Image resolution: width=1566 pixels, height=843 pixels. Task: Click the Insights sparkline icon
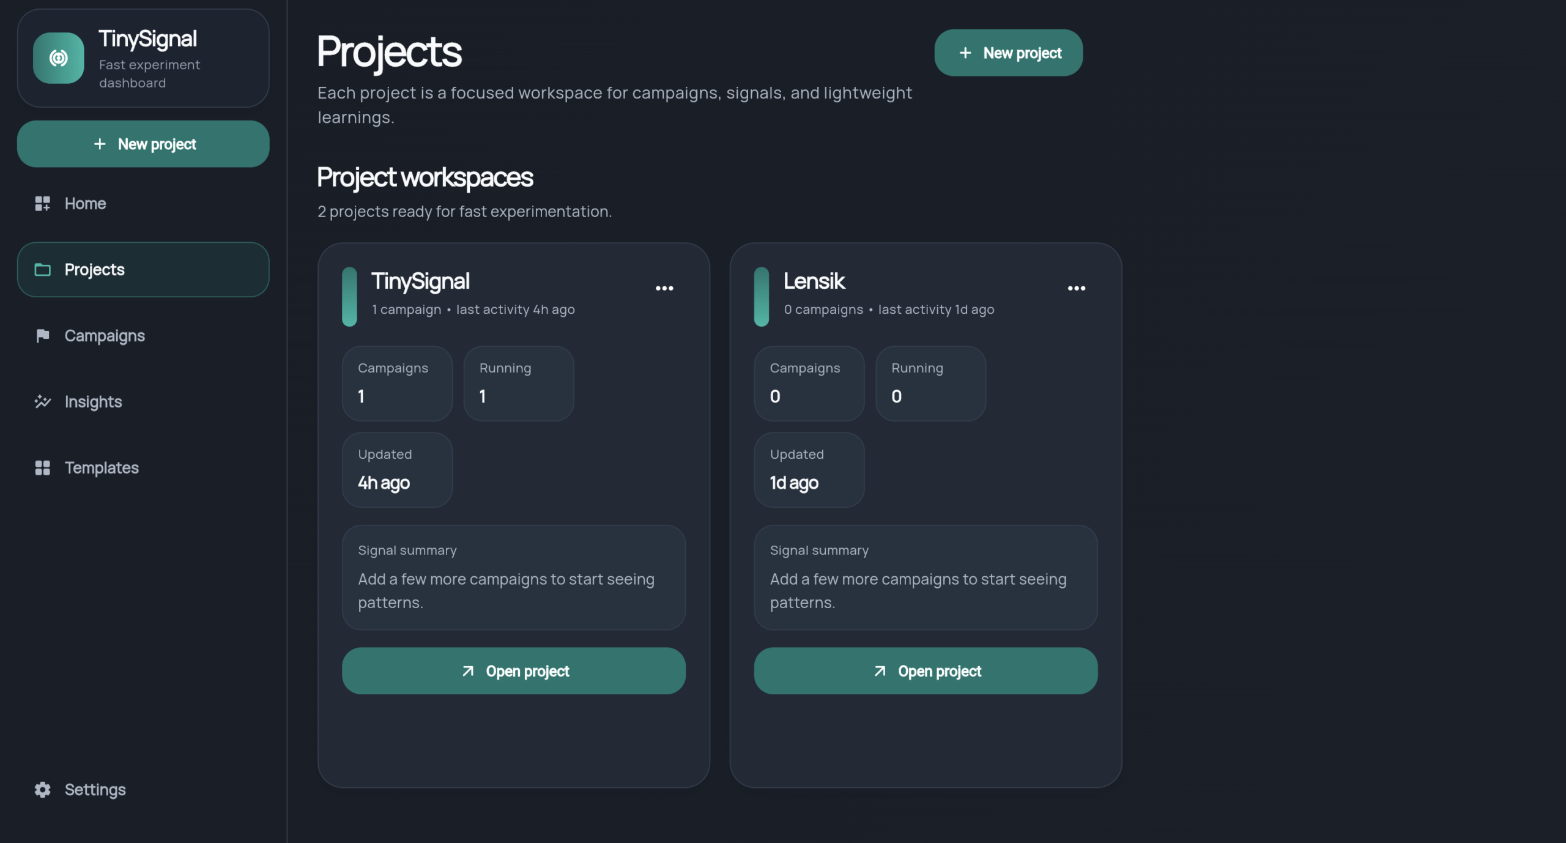click(42, 402)
